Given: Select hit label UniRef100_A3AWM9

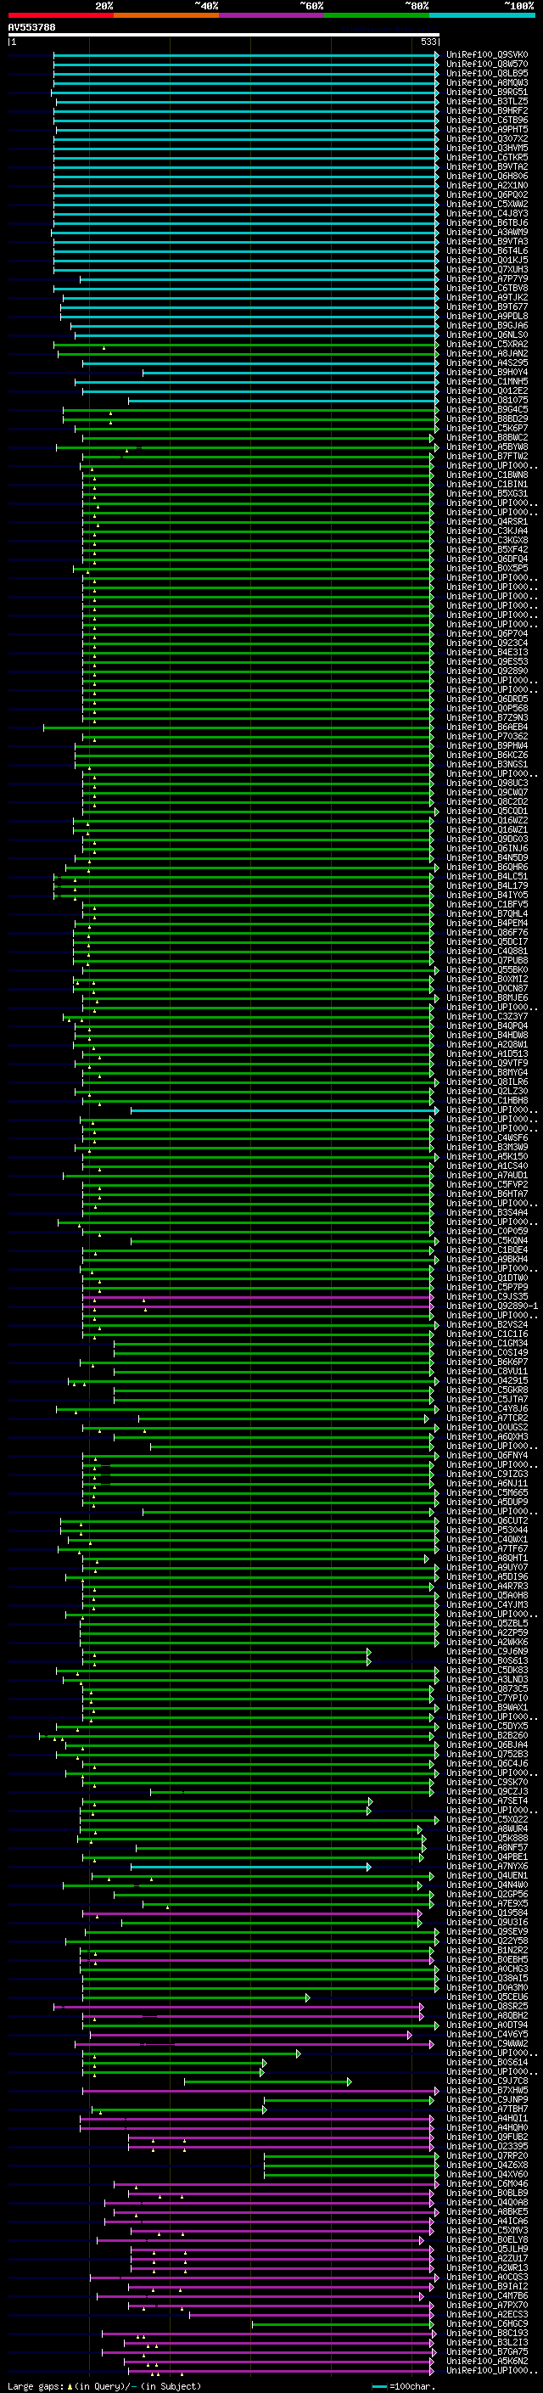Looking at the screenshot, I should tap(487, 233).
